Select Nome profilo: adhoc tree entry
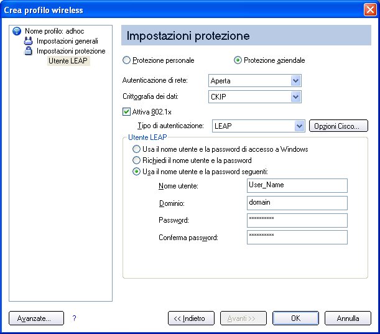Viewport: 380px width, 334px height. 55,31
